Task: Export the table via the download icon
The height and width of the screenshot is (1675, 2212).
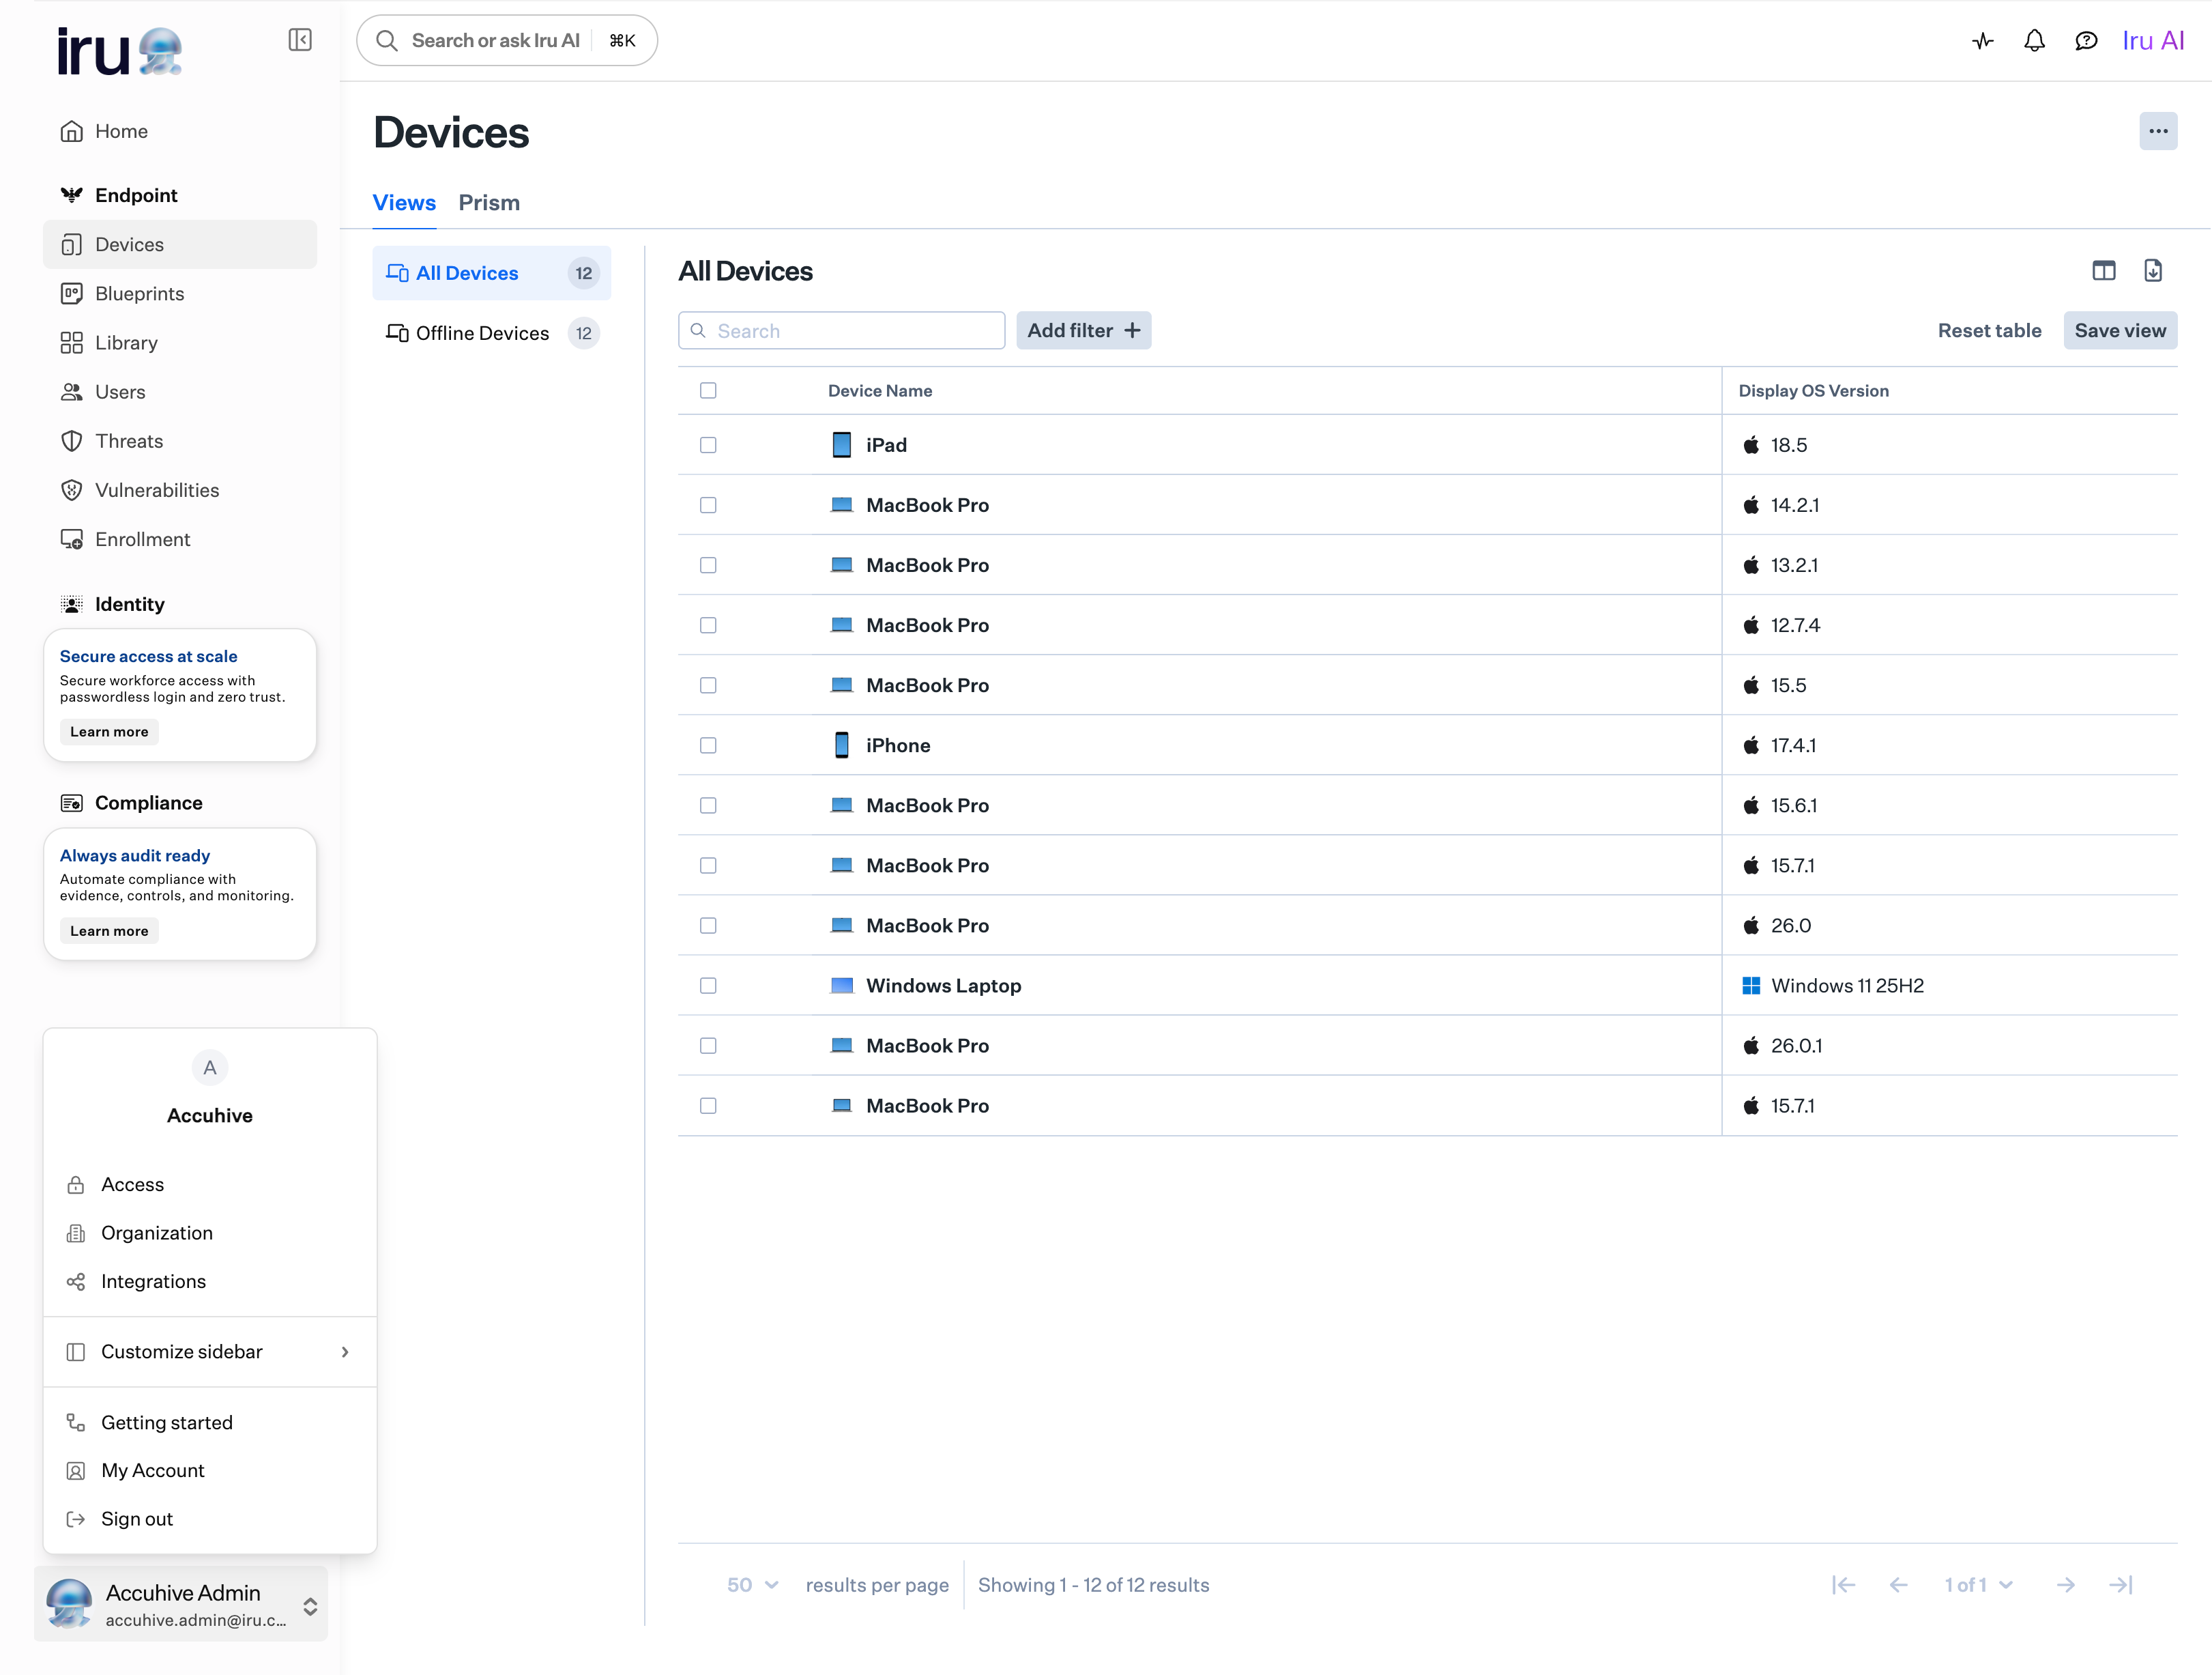Action: 2153,270
